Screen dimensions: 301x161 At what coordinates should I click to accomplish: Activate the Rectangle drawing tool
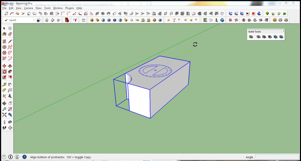pos(4,41)
